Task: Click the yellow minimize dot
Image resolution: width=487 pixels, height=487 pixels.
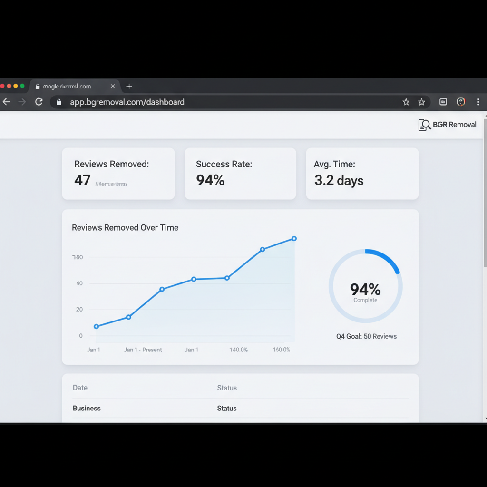Action: tap(16, 86)
